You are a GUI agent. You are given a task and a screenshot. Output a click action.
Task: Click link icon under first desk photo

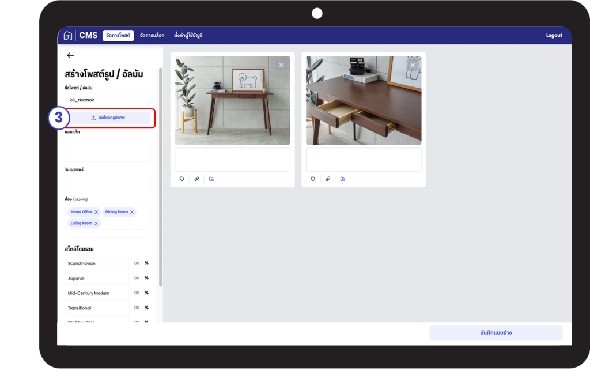click(196, 179)
